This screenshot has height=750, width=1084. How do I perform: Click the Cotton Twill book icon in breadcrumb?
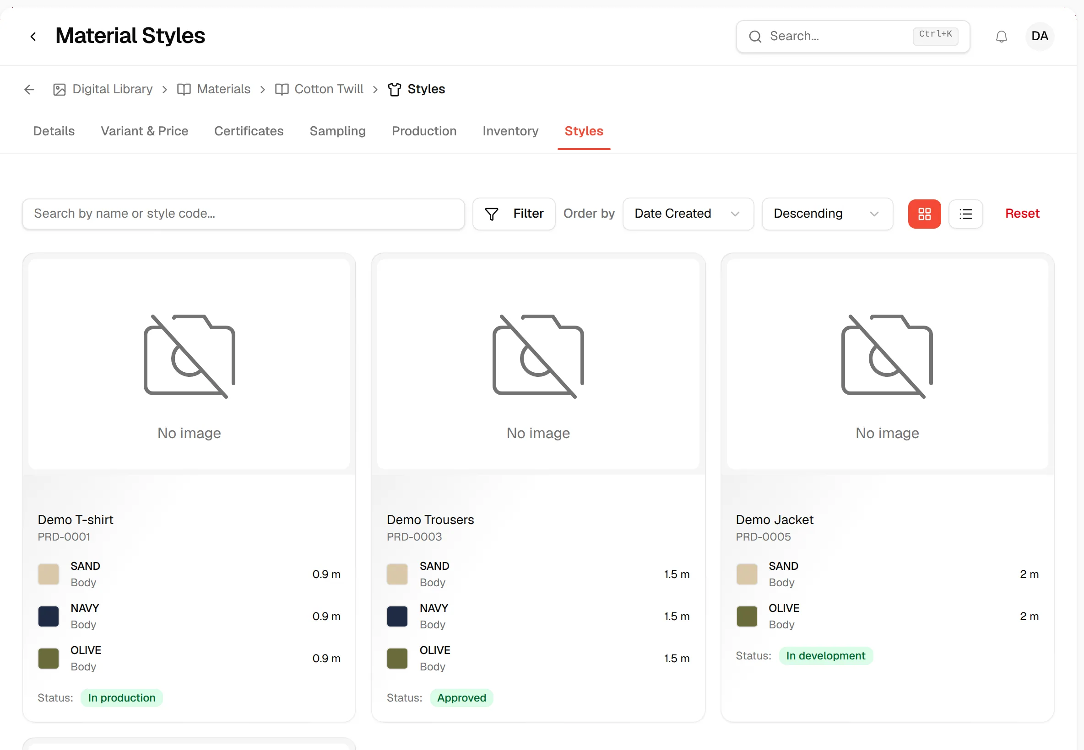pos(282,89)
